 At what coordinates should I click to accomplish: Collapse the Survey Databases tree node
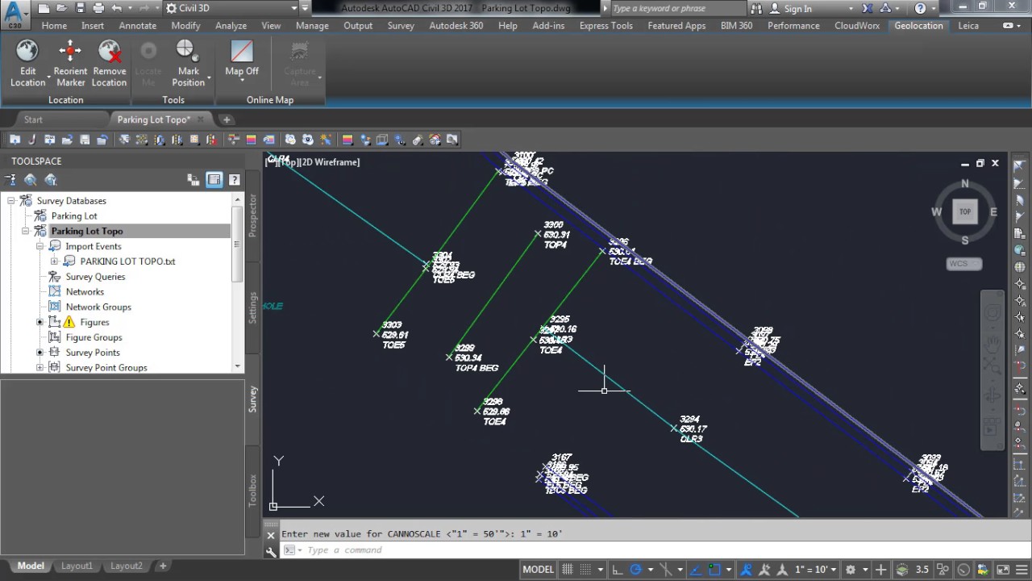(x=11, y=201)
